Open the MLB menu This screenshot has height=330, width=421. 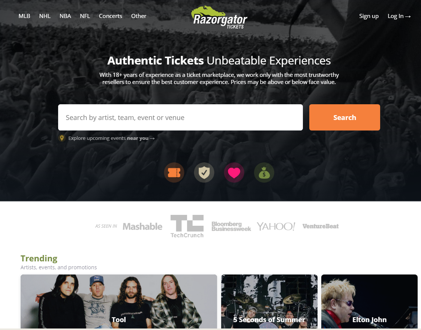[24, 16]
